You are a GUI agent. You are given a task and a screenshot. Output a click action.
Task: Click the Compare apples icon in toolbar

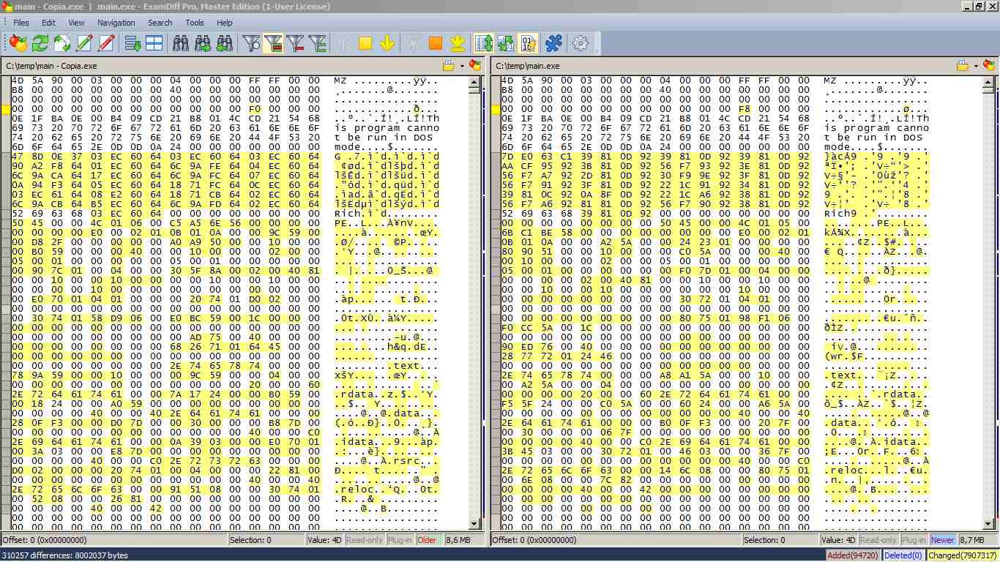point(18,43)
